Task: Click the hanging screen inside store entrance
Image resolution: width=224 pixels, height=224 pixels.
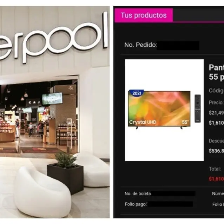Action: pos(52,98)
